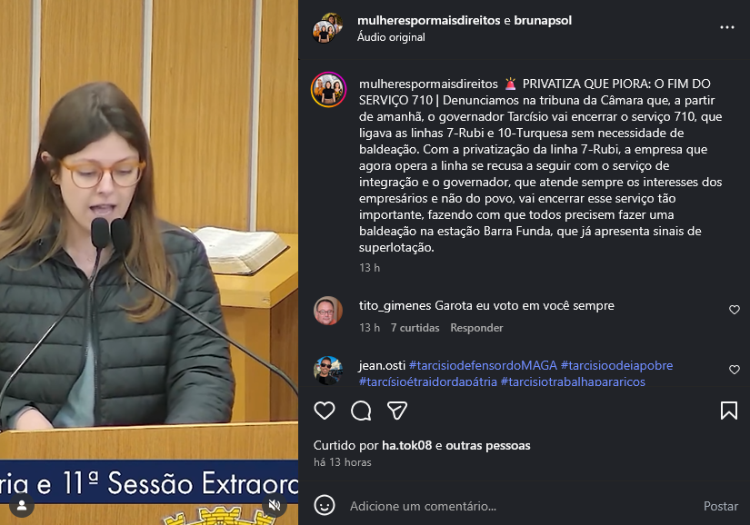
Task: Like the post with the heart icon
Action: 325,411
